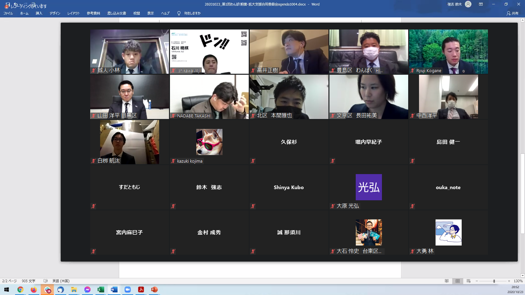Open Excel from the taskbar
525x295 pixels.
(101, 290)
